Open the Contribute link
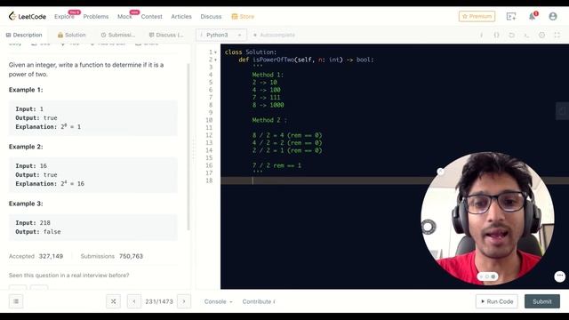 pyautogui.click(x=259, y=301)
